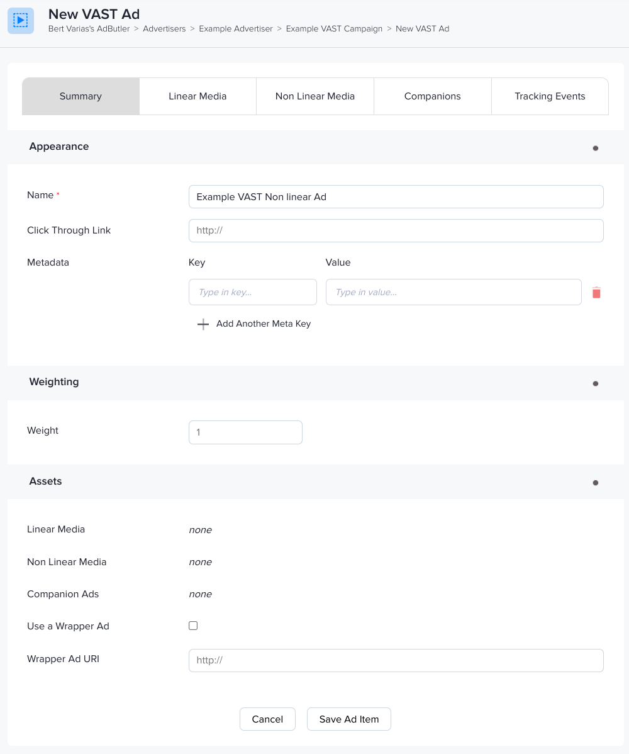629x754 pixels.
Task: Open the Linear Media tab
Action: tap(198, 96)
